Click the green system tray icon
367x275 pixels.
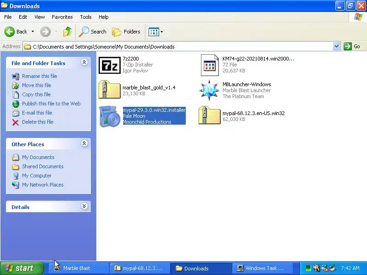[x=308, y=268]
